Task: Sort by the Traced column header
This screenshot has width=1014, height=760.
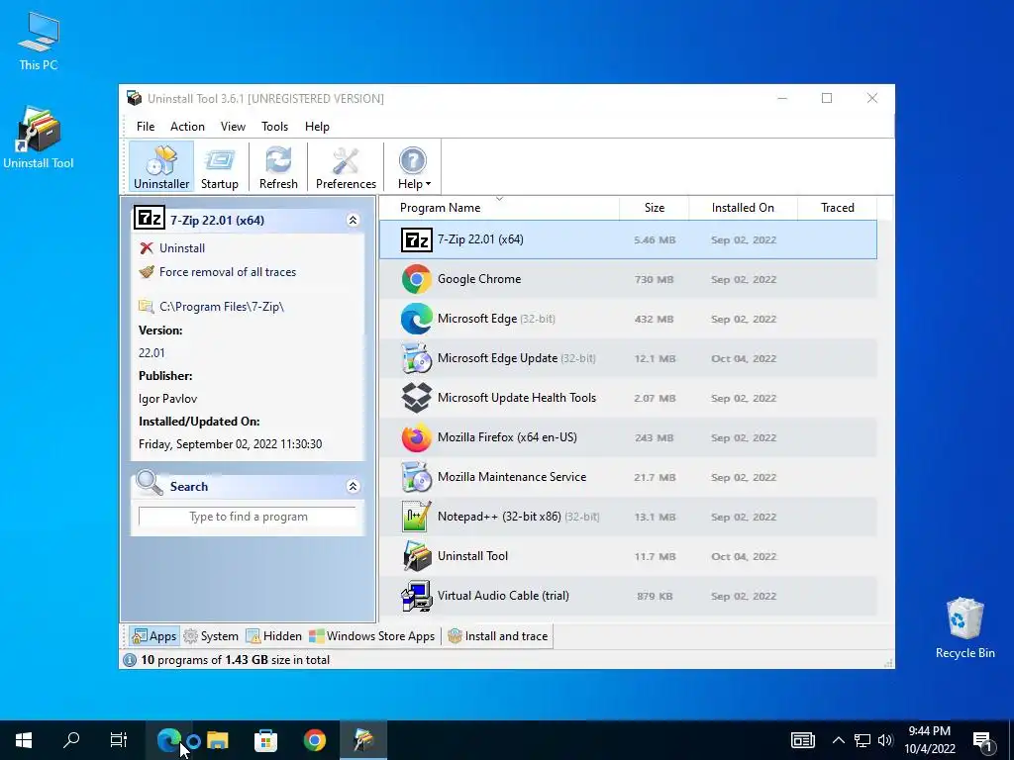Action: (838, 208)
